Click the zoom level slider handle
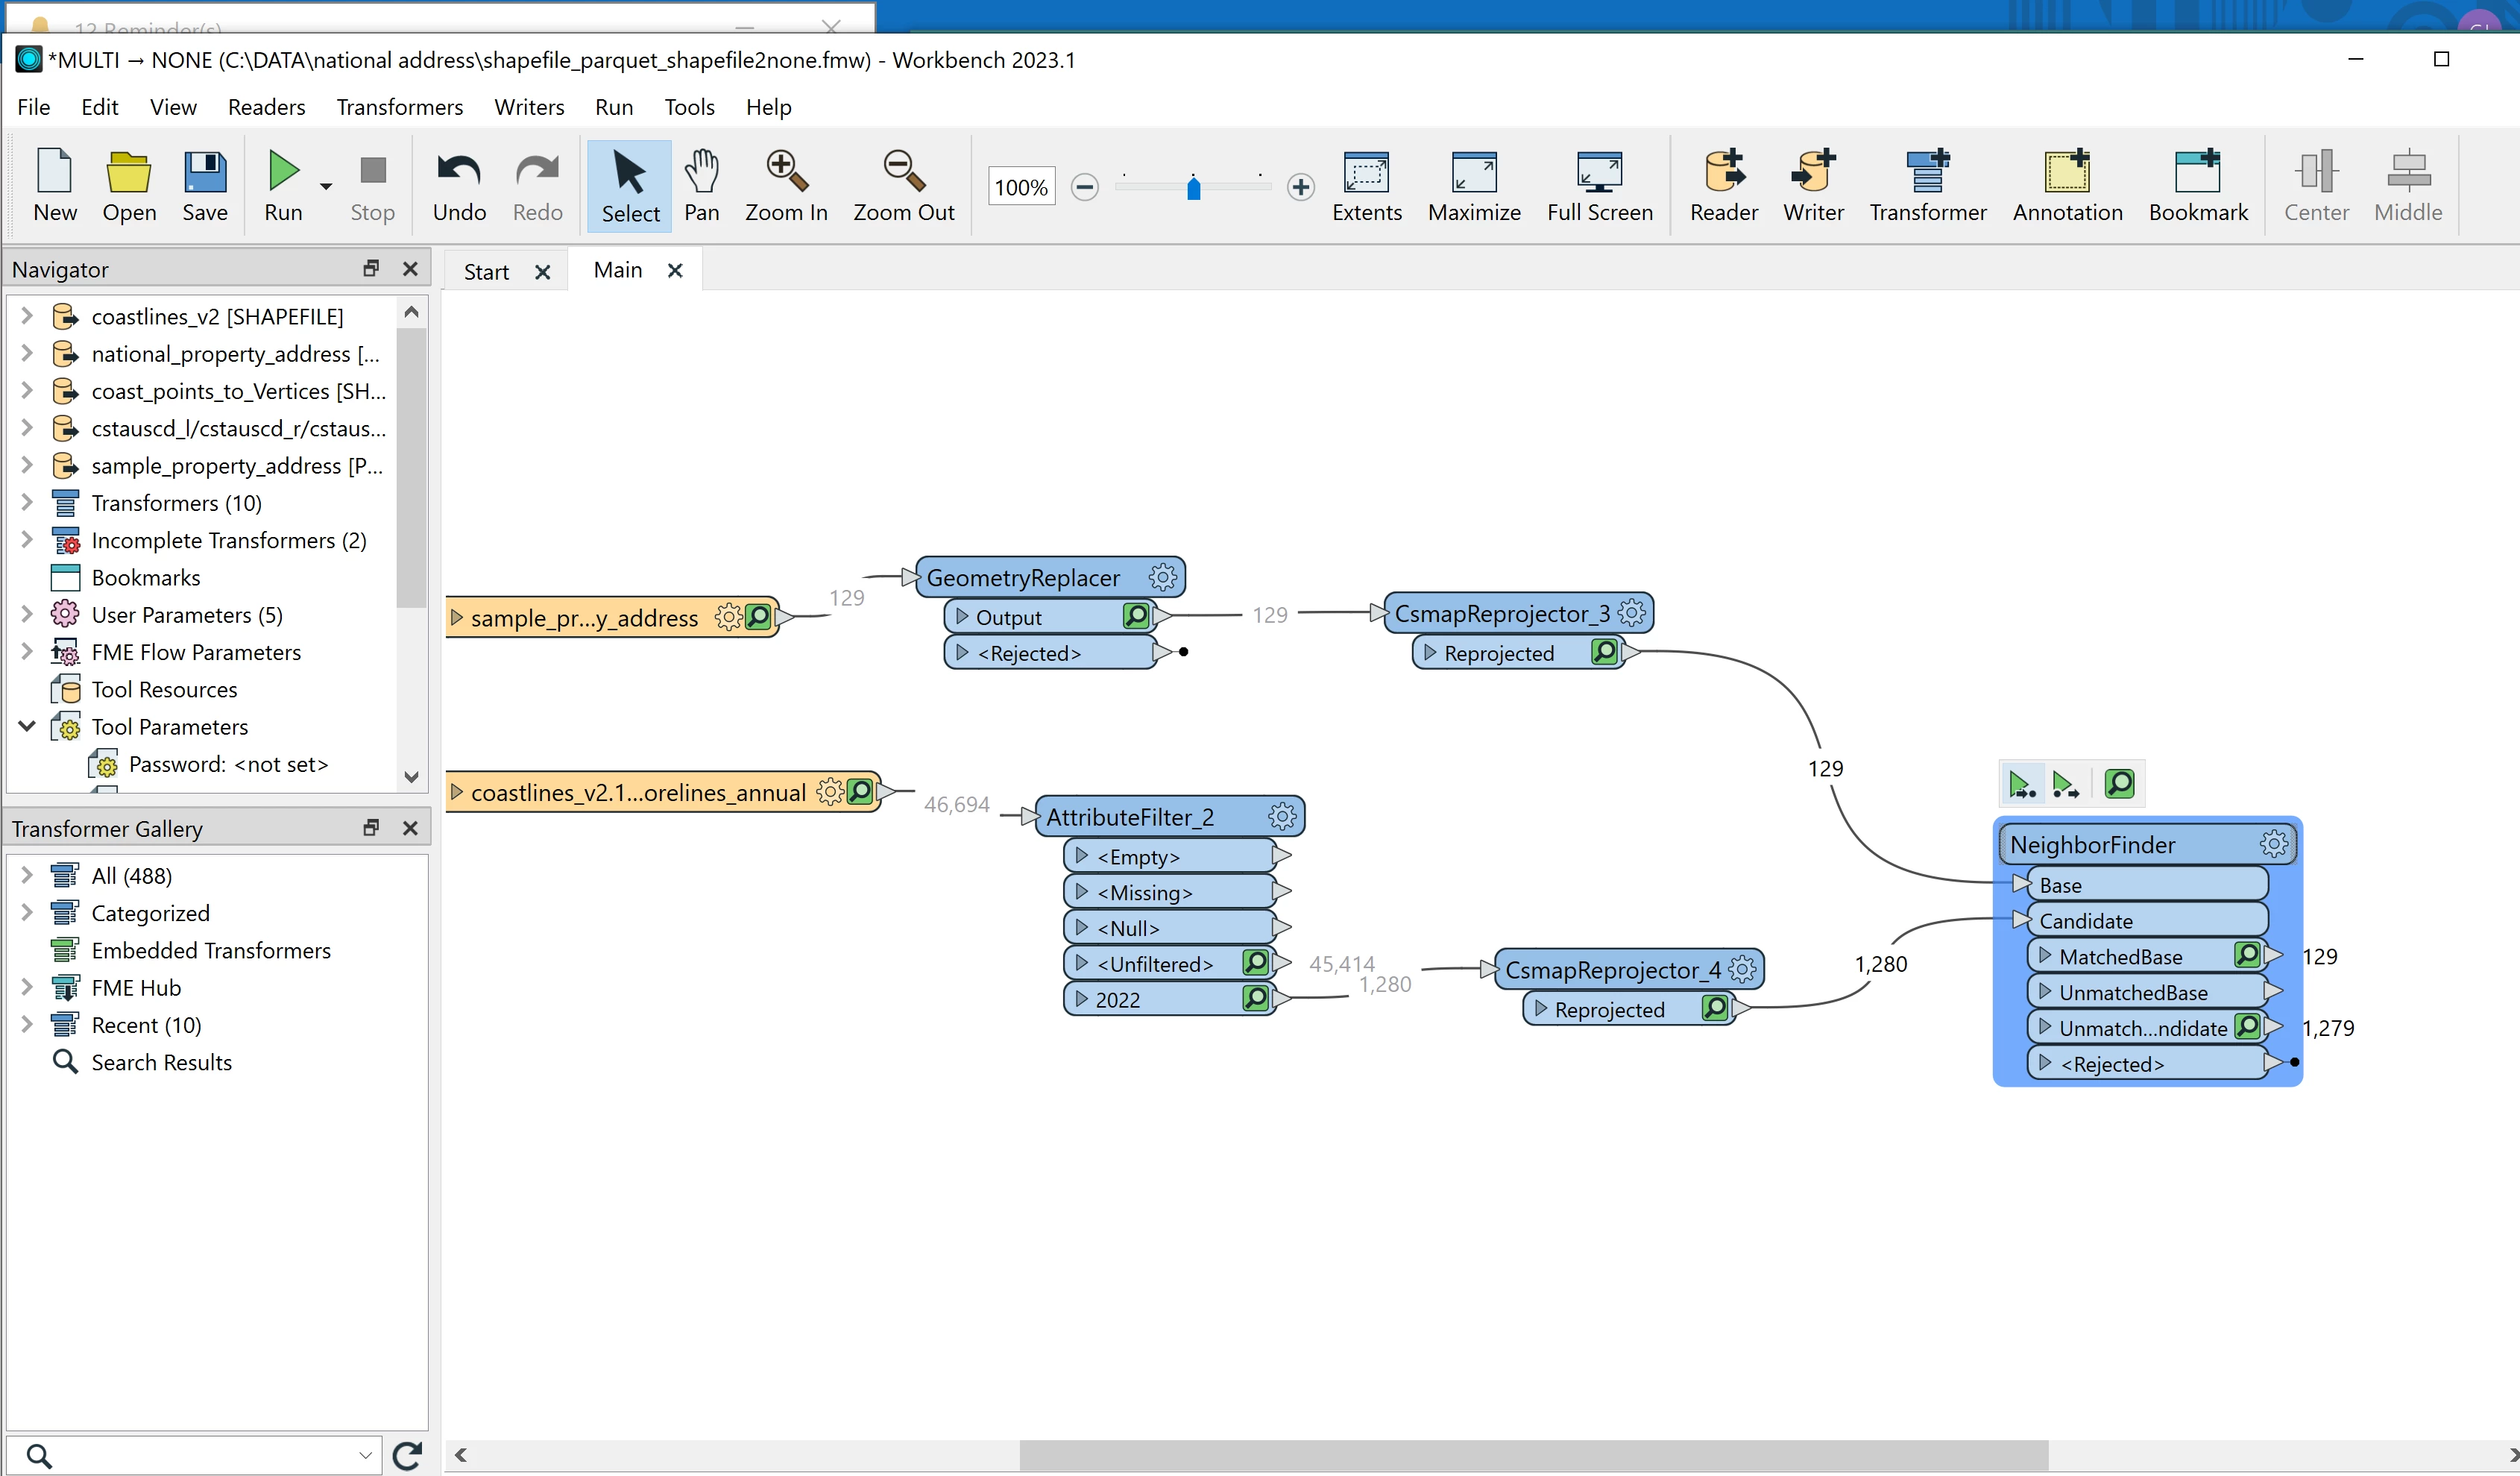Screen dimensions: 2520x1476 (1193, 188)
